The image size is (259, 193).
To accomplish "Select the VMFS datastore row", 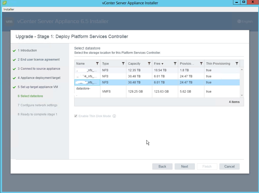I will click(x=158, y=92).
